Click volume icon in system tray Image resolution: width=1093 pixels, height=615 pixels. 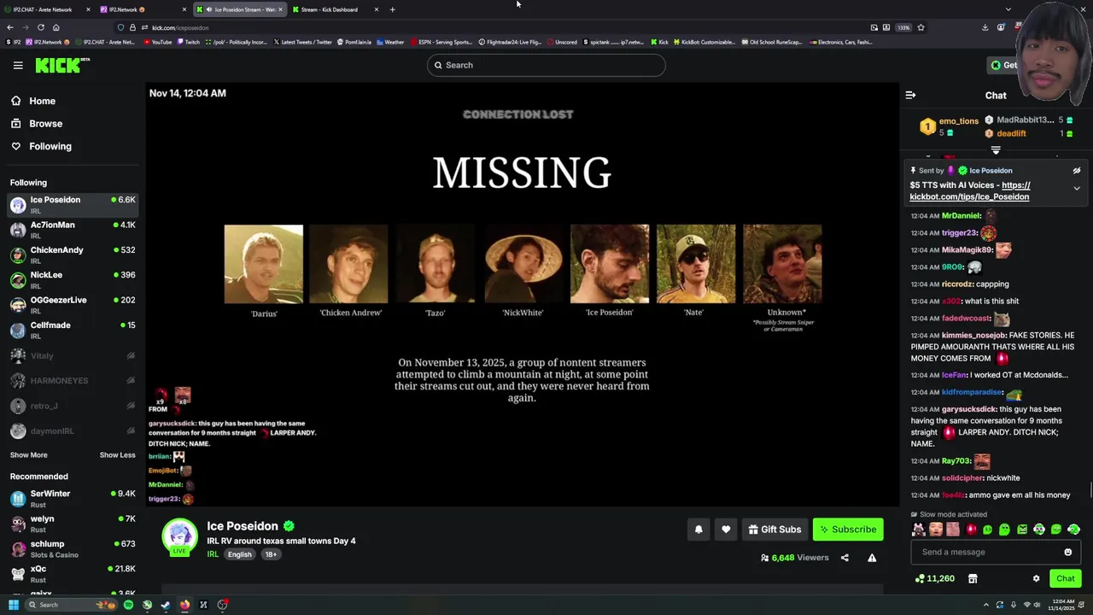click(1037, 605)
